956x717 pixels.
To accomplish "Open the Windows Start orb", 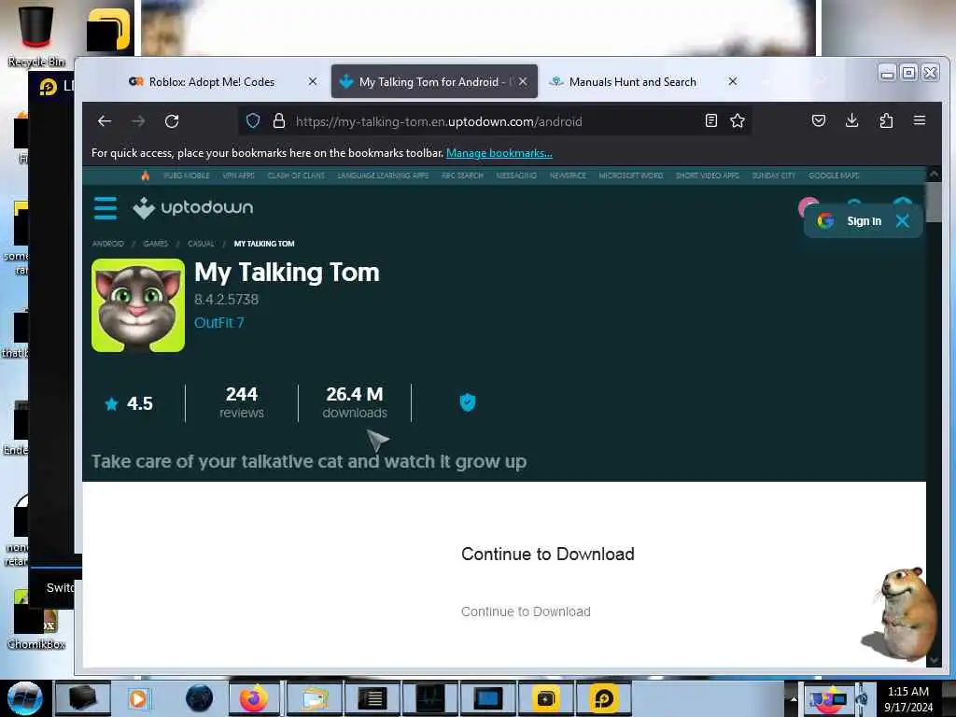I will coord(25,698).
